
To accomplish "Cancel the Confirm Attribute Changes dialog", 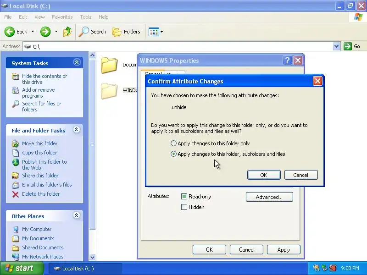I will tap(301, 175).
